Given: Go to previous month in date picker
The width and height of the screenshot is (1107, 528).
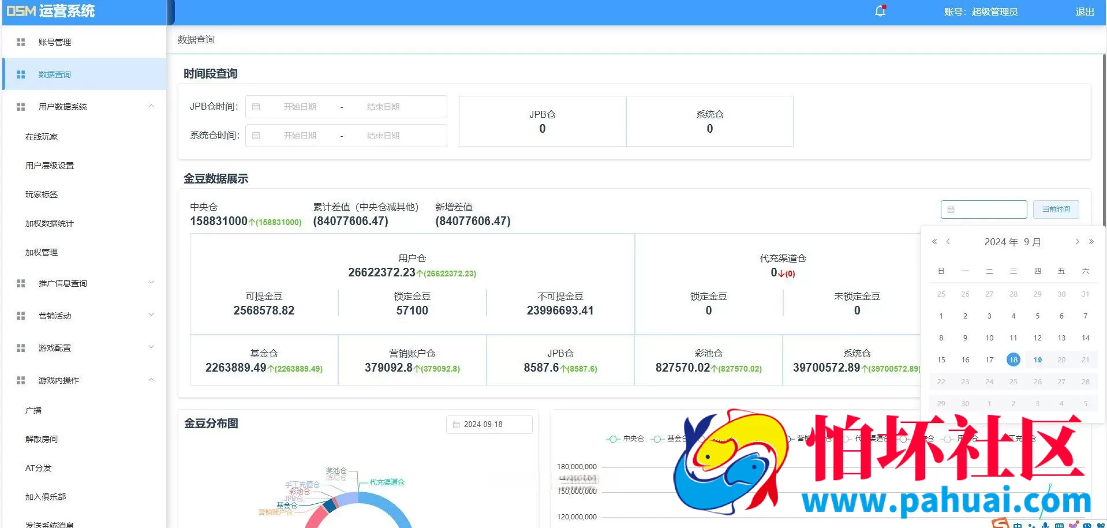Looking at the screenshot, I should point(948,242).
